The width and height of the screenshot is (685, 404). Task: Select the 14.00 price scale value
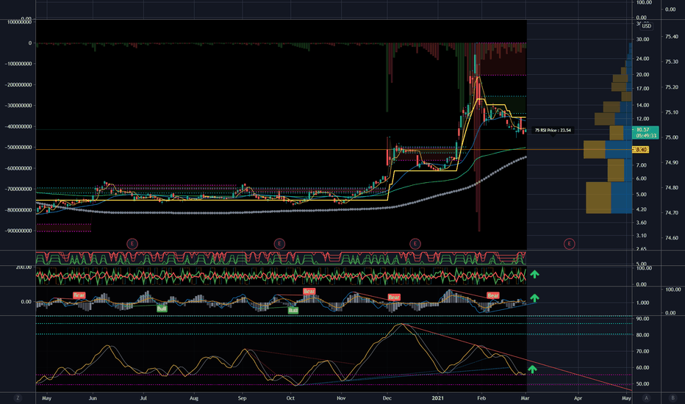[642, 105]
